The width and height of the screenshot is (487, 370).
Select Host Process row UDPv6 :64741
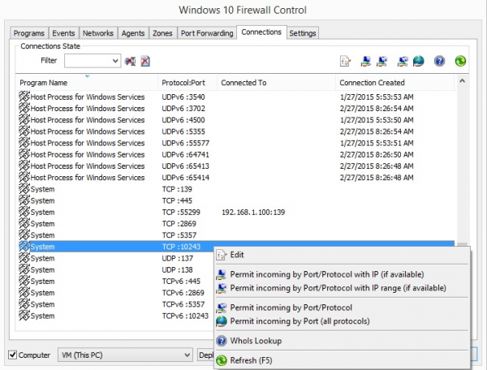[x=236, y=154]
